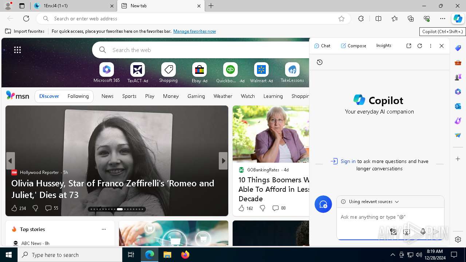Dislike the Olivia Hussey story
The height and width of the screenshot is (262, 466).
(35, 208)
